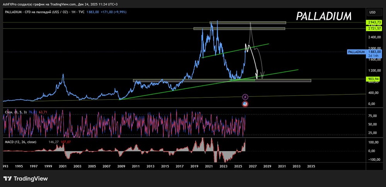Click the 2005 label on time axis
This screenshot has height=187, width=386.
[92, 166]
